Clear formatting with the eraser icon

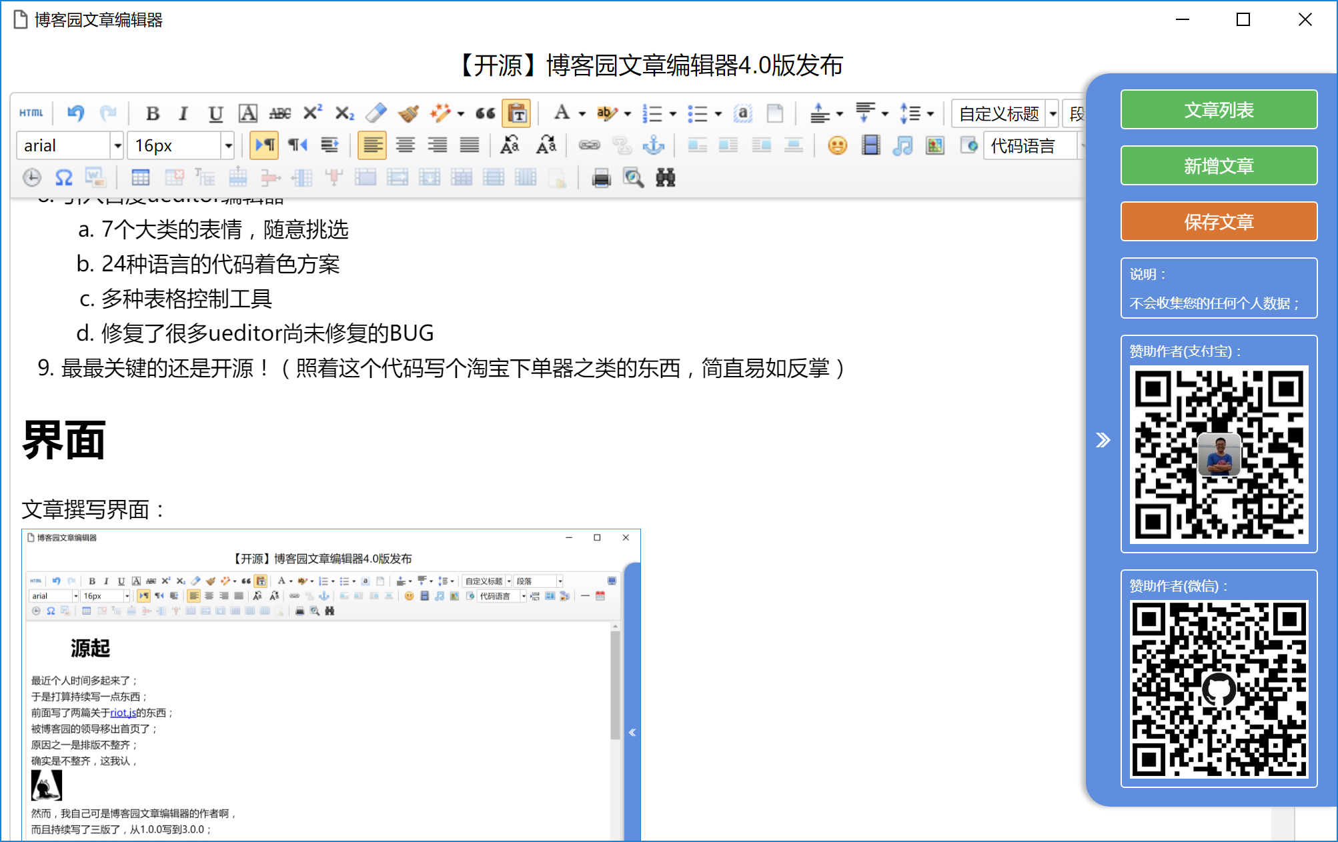(x=376, y=113)
